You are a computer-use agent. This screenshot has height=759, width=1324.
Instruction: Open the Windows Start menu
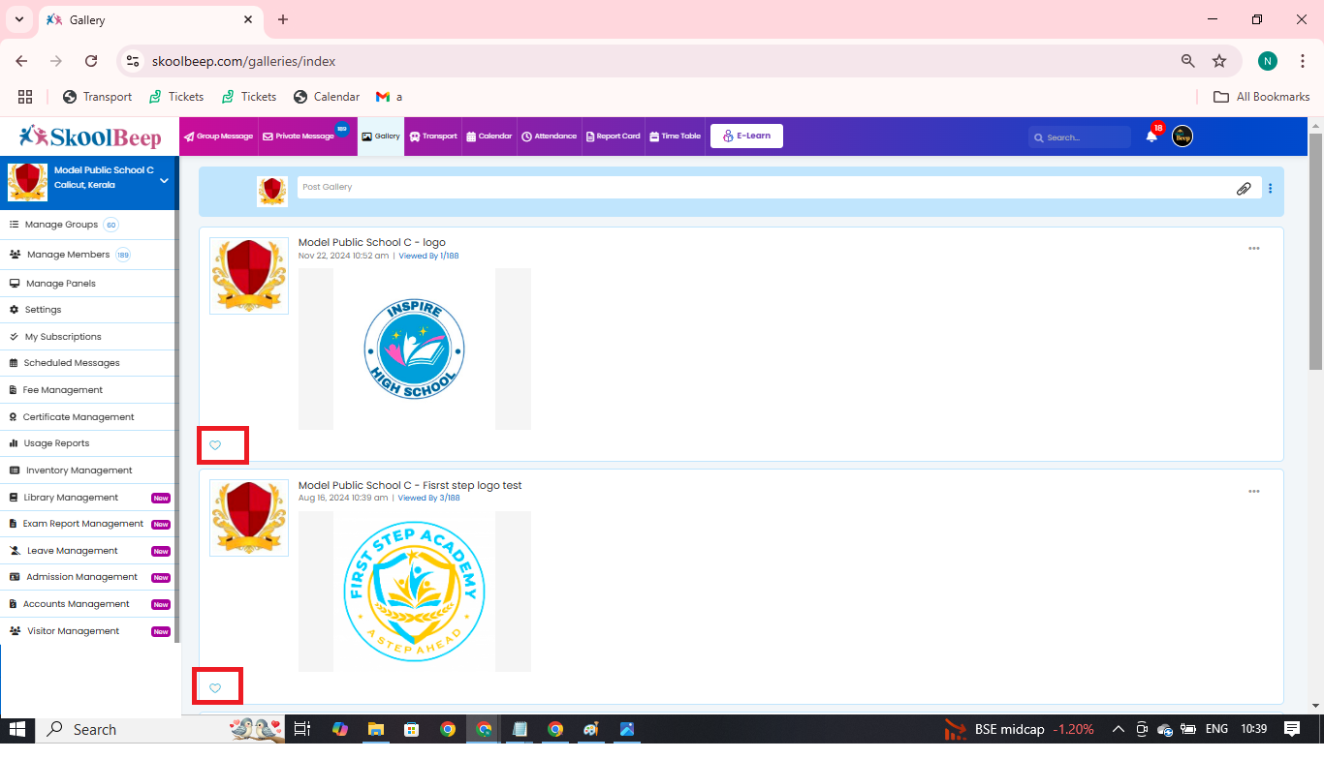coord(17,729)
